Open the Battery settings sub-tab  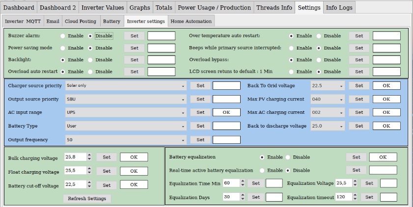click(x=111, y=22)
